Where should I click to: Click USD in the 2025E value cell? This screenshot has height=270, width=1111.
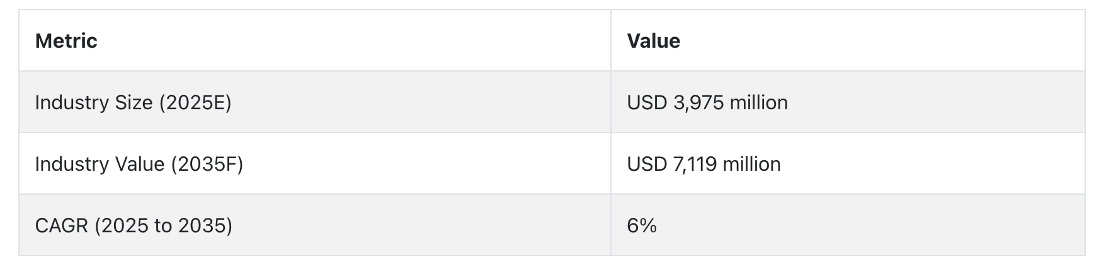pyautogui.click(x=647, y=102)
